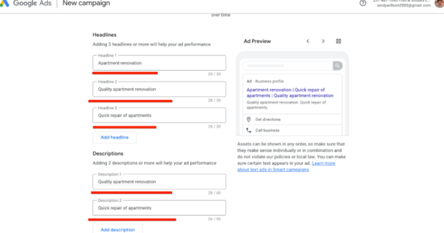Click the Description 2 input field
This screenshot has width=444, height=233.
[159, 208]
